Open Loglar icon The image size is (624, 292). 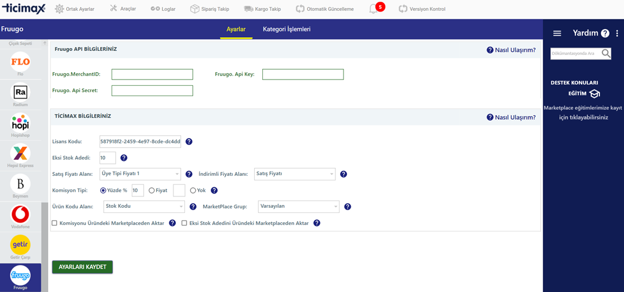(x=155, y=9)
